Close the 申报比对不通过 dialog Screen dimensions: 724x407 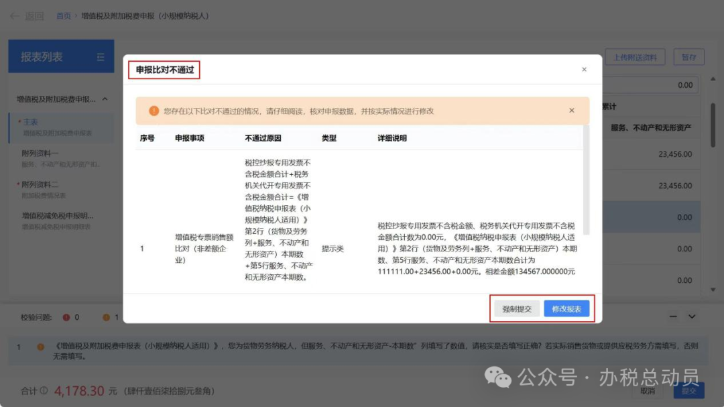pos(584,69)
